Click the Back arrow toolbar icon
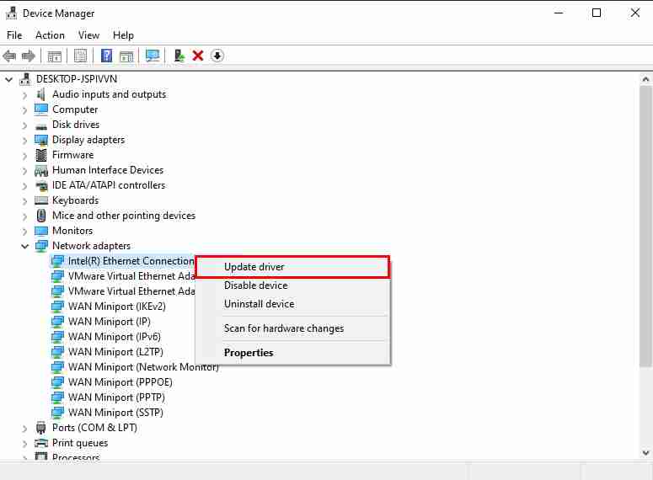This screenshot has width=653, height=480. click(9, 56)
